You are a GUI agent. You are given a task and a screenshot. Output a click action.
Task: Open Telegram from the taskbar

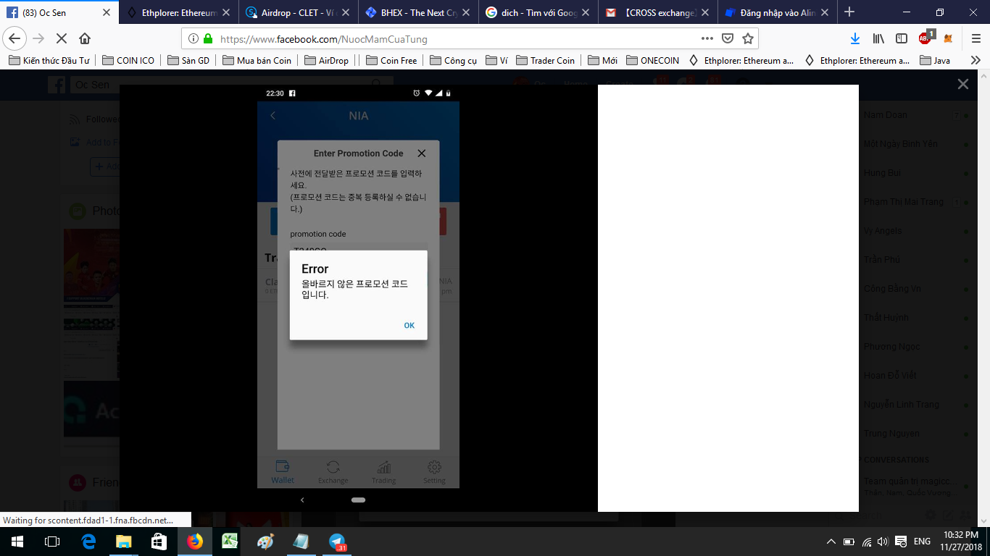coord(337,542)
